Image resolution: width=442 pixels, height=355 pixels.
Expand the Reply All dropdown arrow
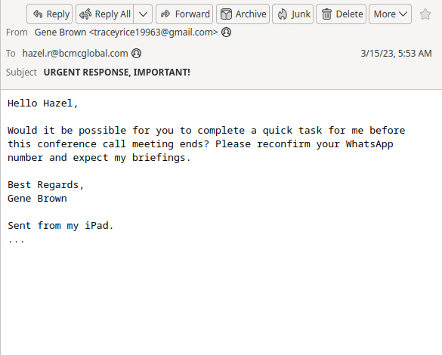point(144,14)
